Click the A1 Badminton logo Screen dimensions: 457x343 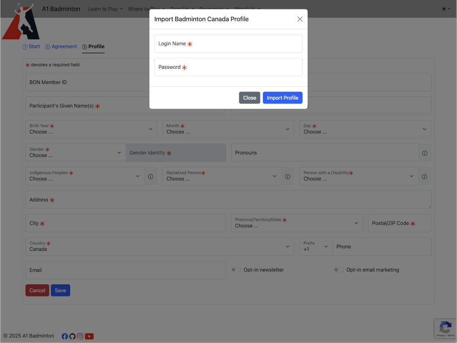tap(21, 21)
